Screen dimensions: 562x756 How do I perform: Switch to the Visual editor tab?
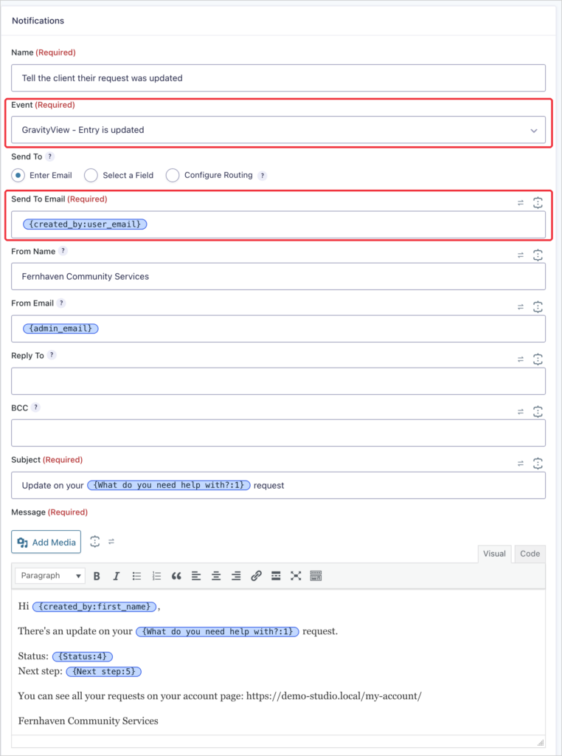pos(495,554)
